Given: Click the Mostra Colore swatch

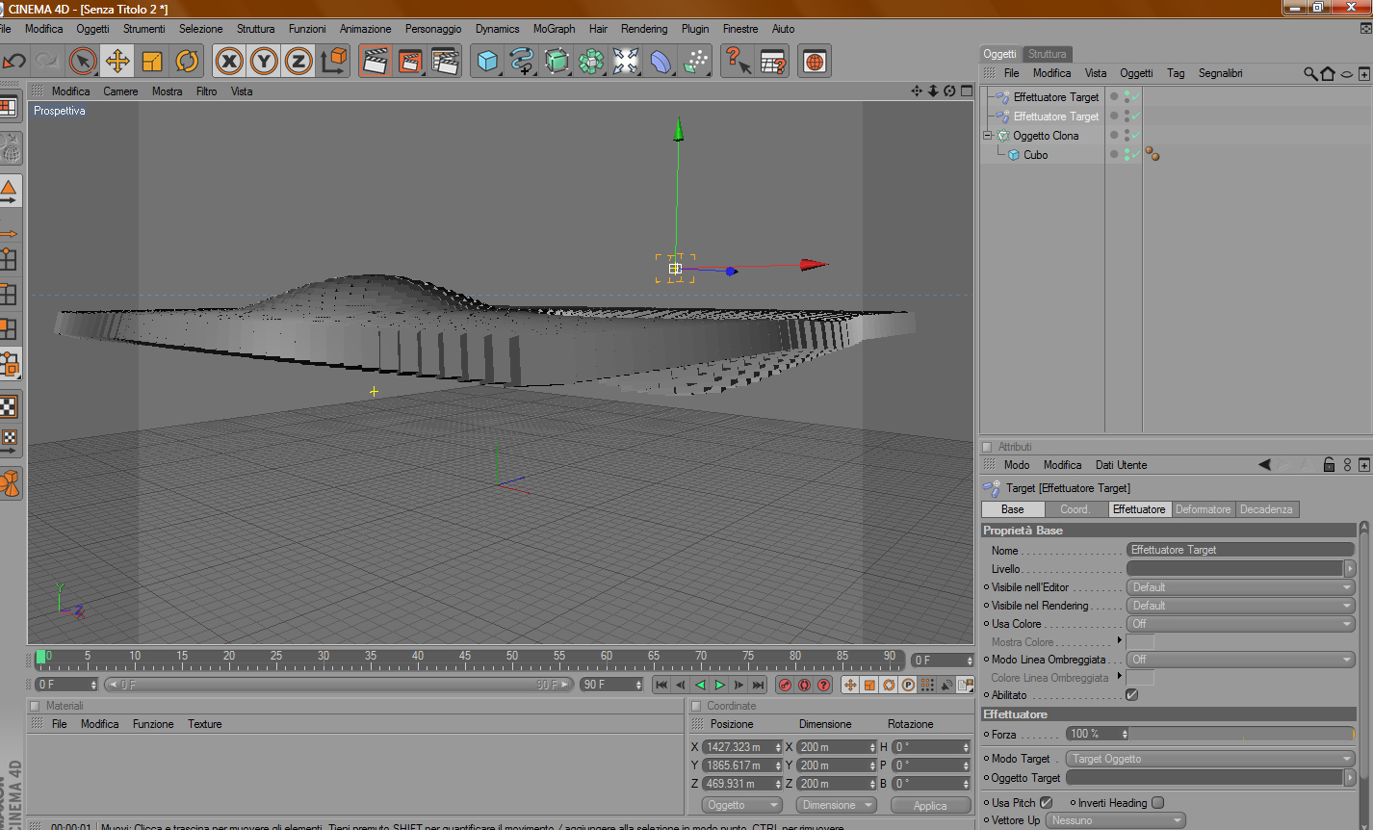Looking at the screenshot, I should pyautogui.click(x=1140, y=642).
